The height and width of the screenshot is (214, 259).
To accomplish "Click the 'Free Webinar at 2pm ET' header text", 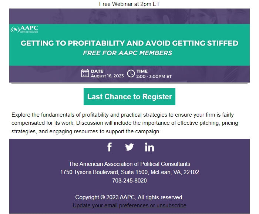I will [x=129, y=4].
